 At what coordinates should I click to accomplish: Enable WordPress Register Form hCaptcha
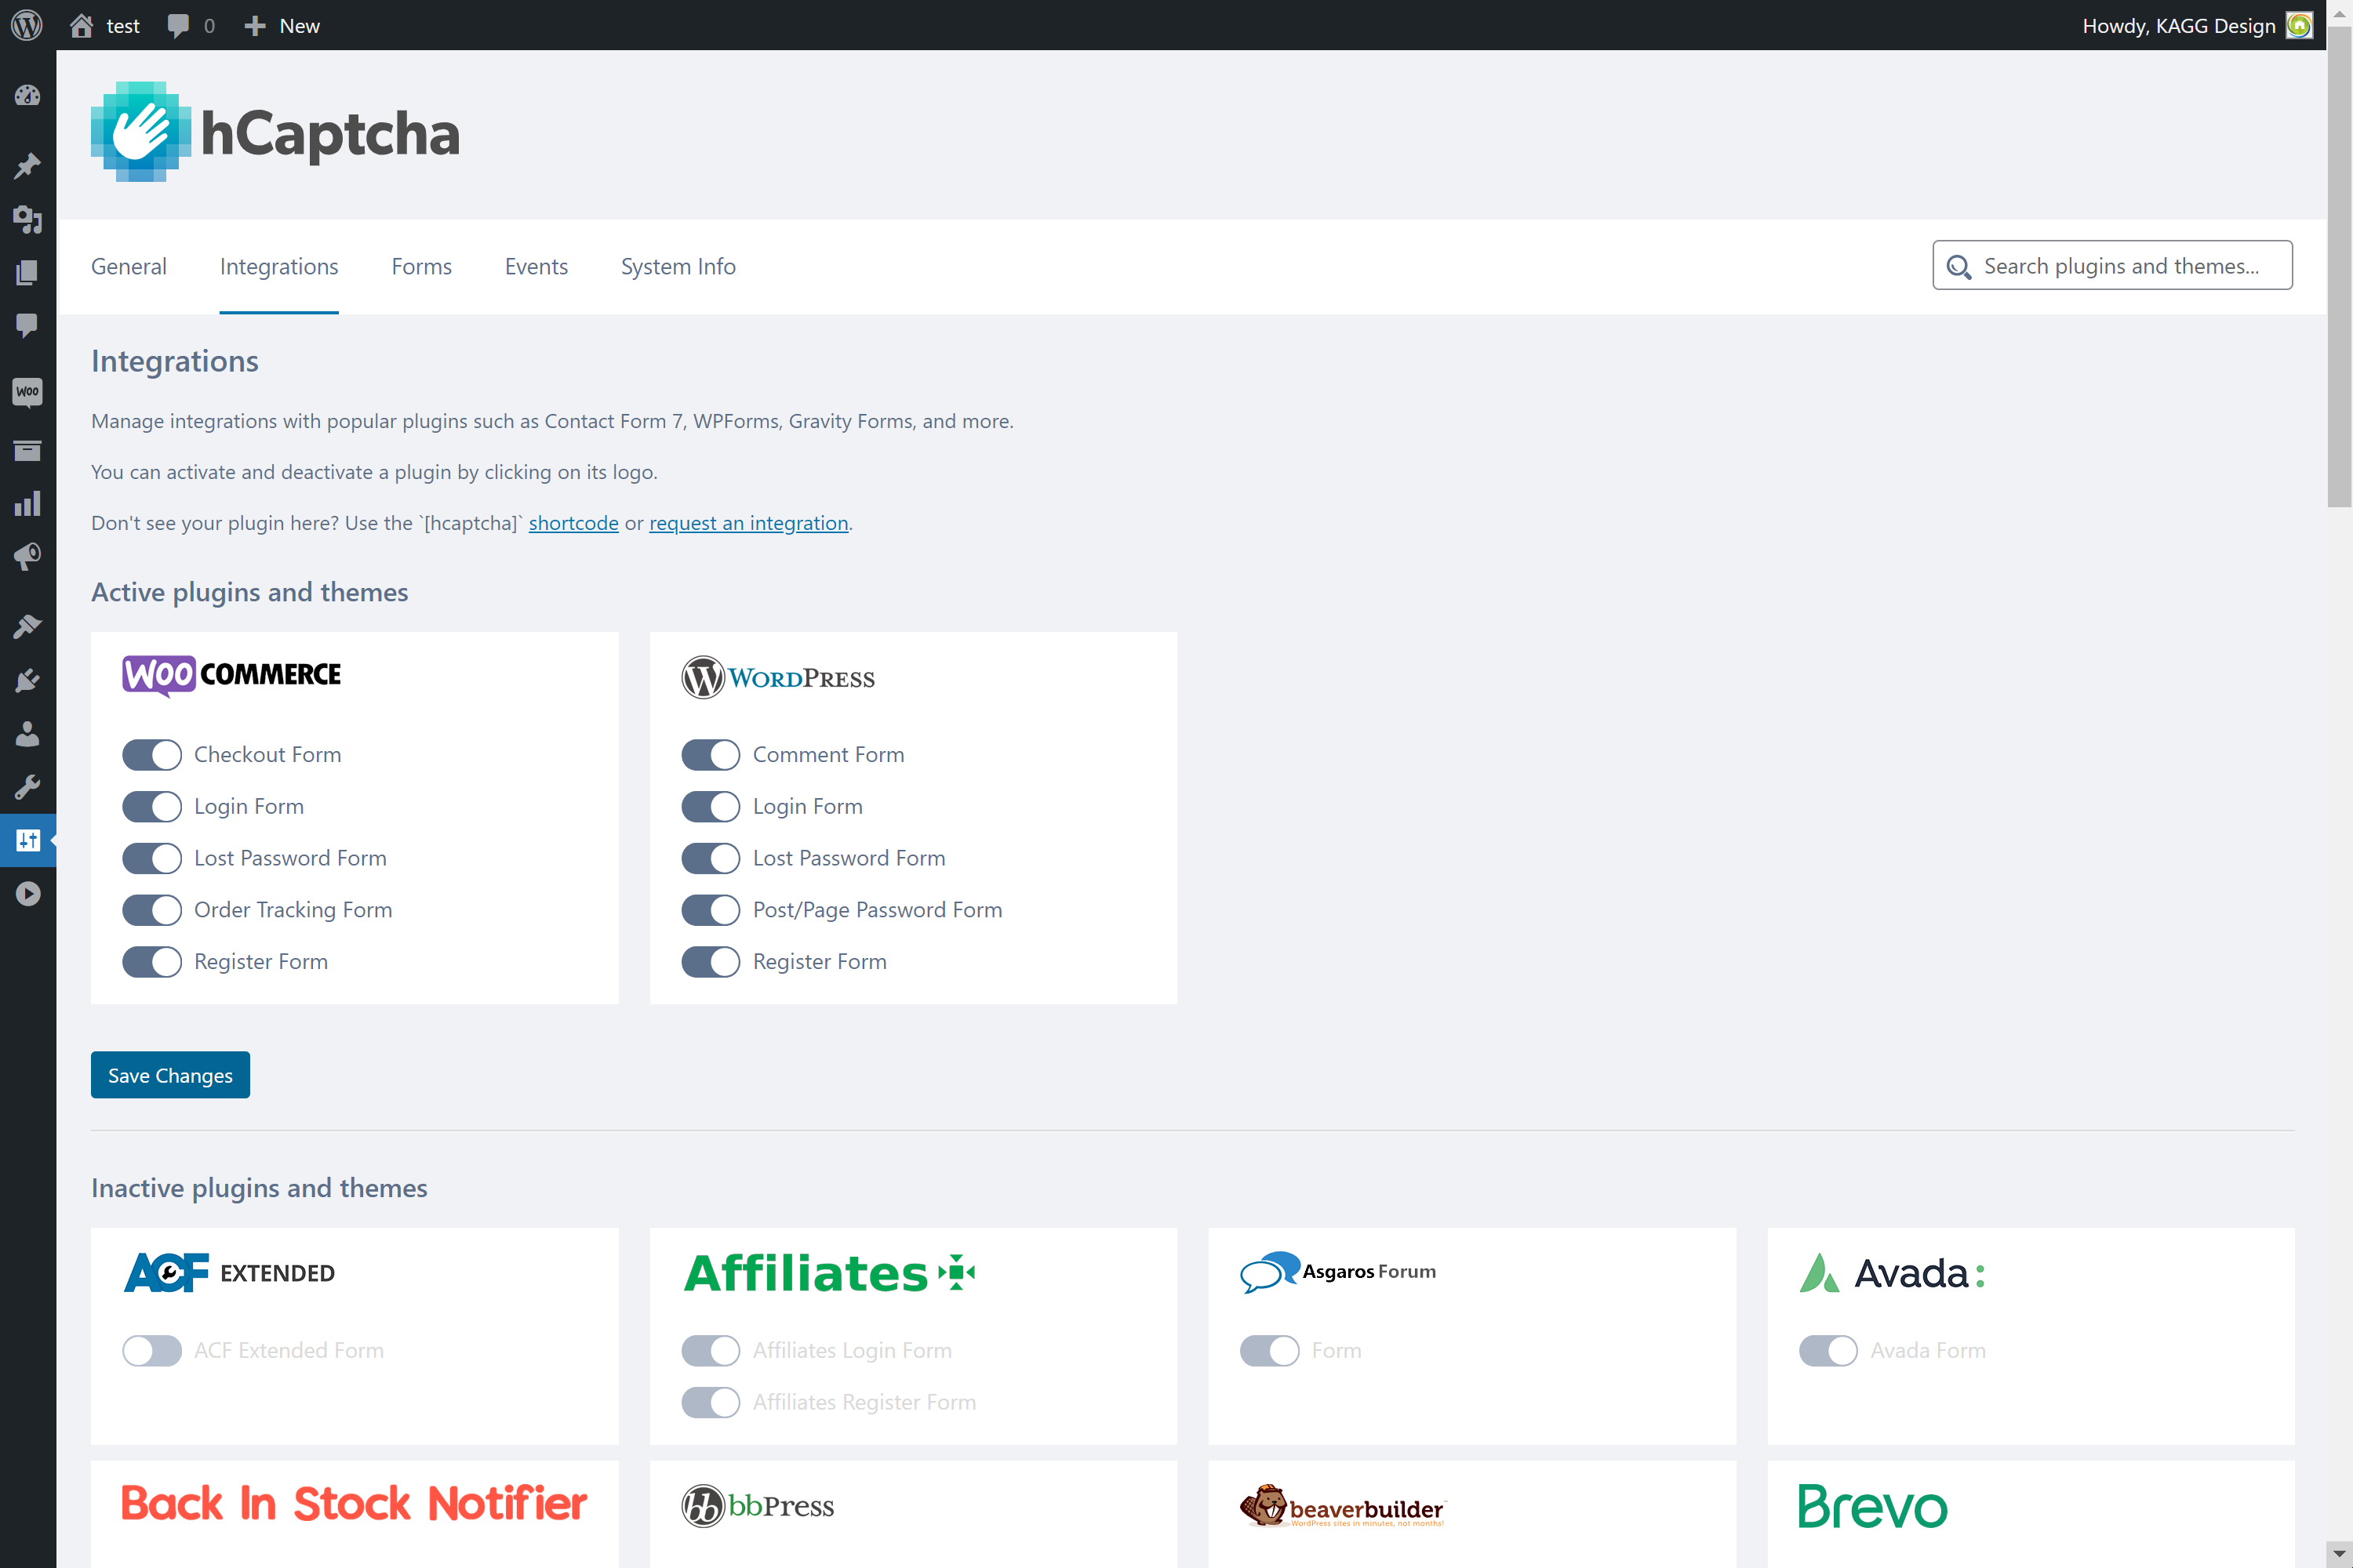coord(711,960)
